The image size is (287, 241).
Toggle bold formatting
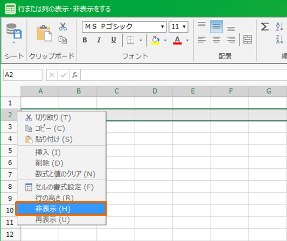pos(85,40)
